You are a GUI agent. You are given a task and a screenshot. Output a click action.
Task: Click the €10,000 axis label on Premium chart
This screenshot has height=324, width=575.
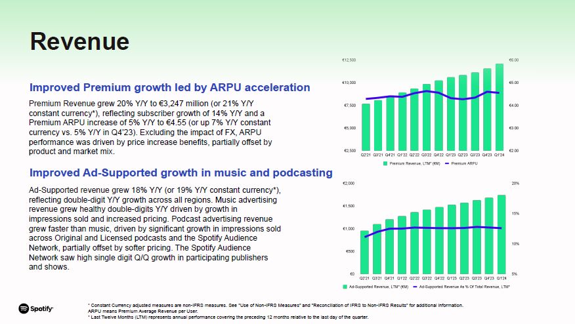349,83
